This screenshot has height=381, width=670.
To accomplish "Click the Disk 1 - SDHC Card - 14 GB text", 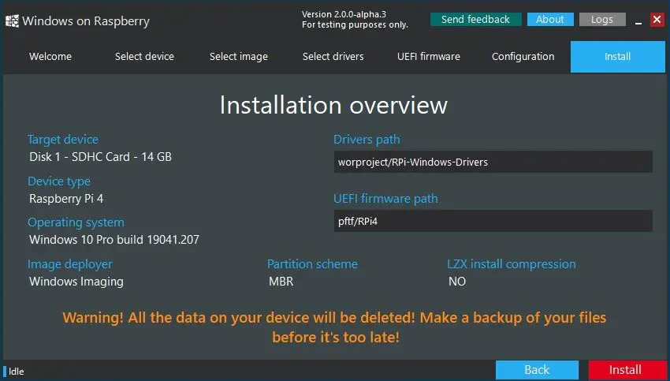I will [x=100, y=157].
